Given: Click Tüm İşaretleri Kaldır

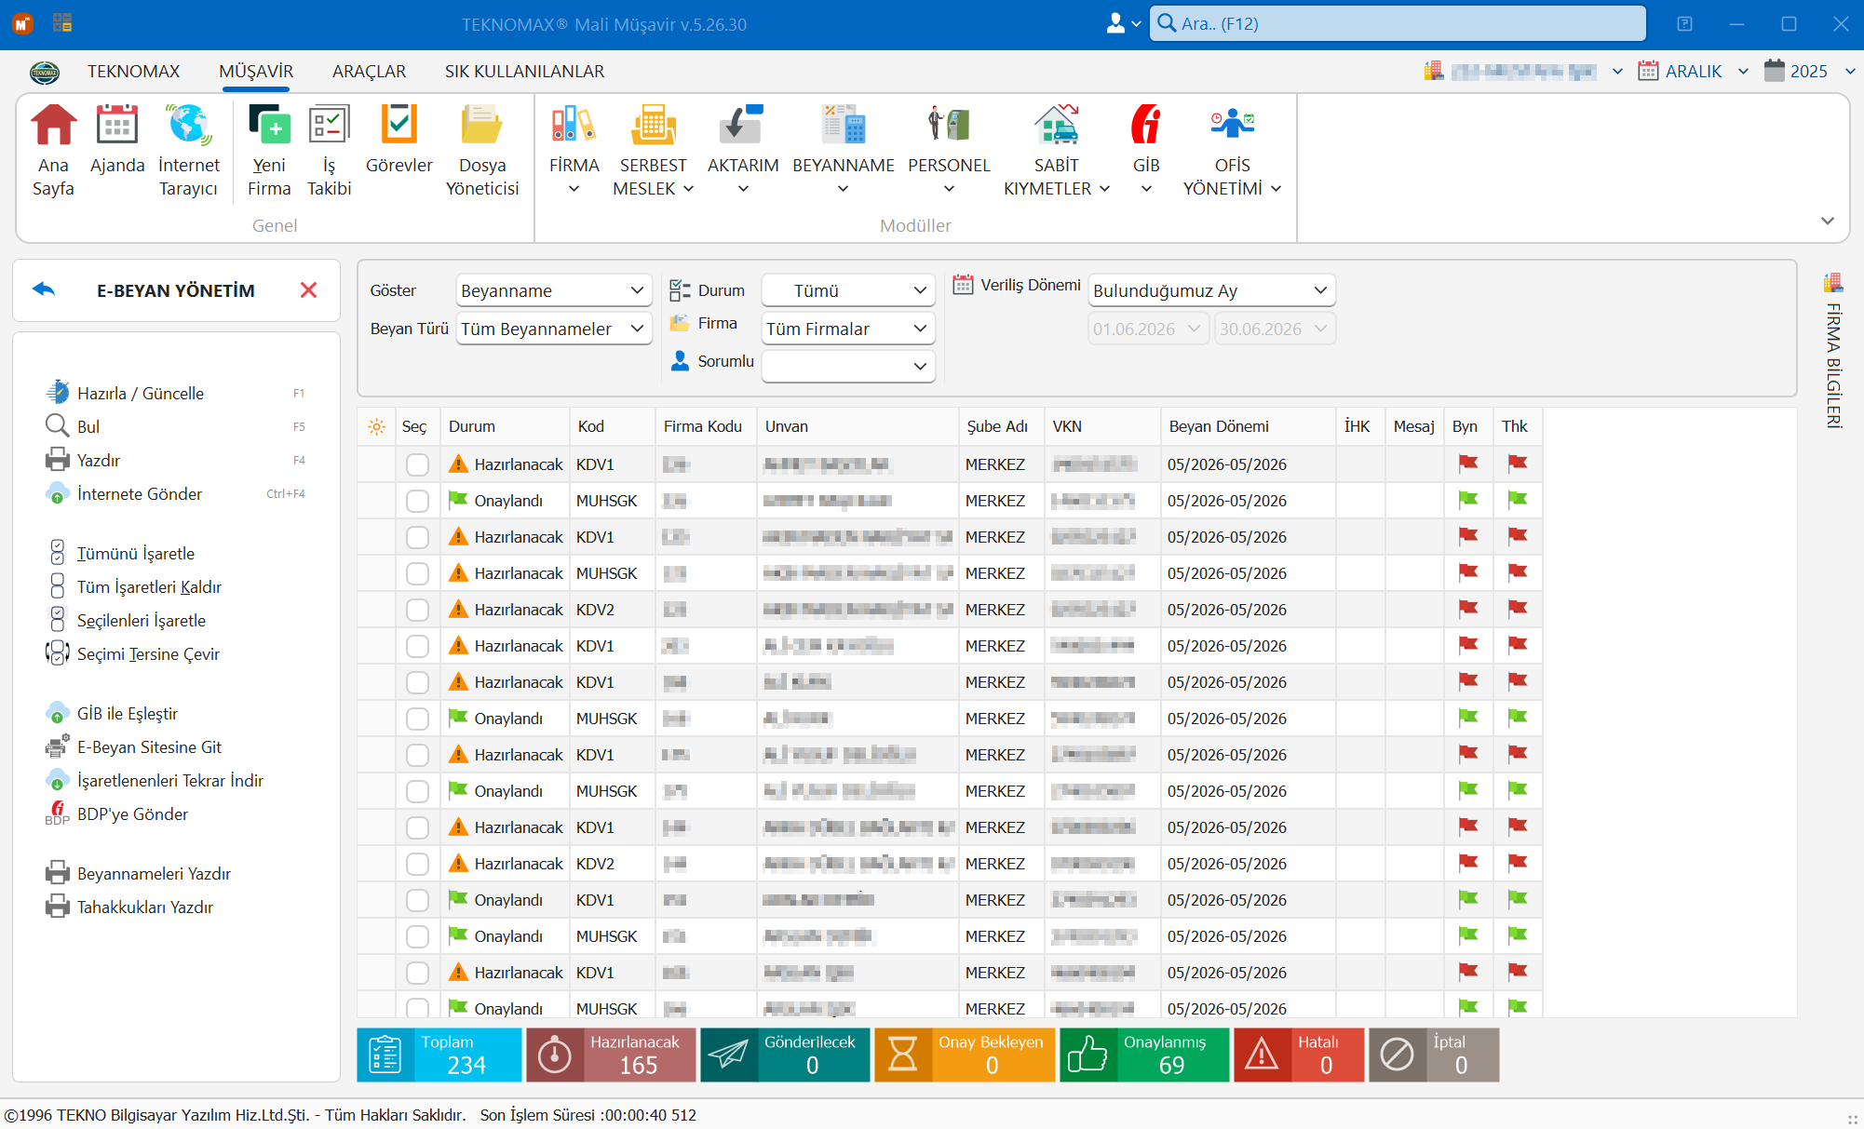Looking at the screenshot, I should click(x=134, y=586).
